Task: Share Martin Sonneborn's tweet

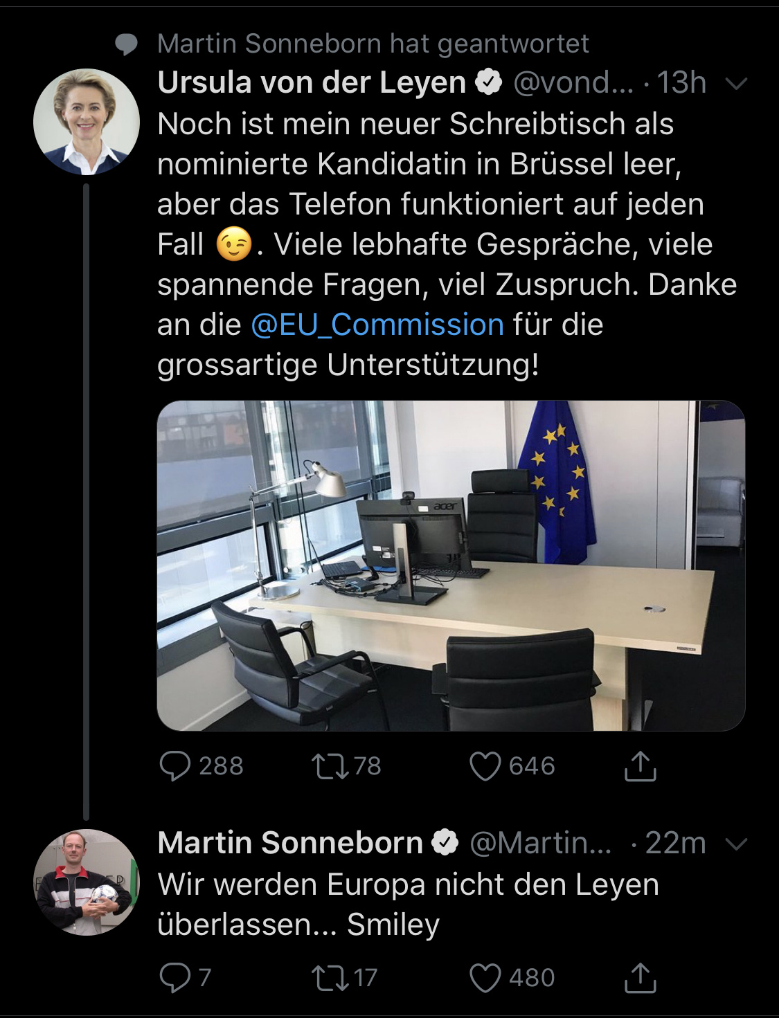Action: point(640,977)
